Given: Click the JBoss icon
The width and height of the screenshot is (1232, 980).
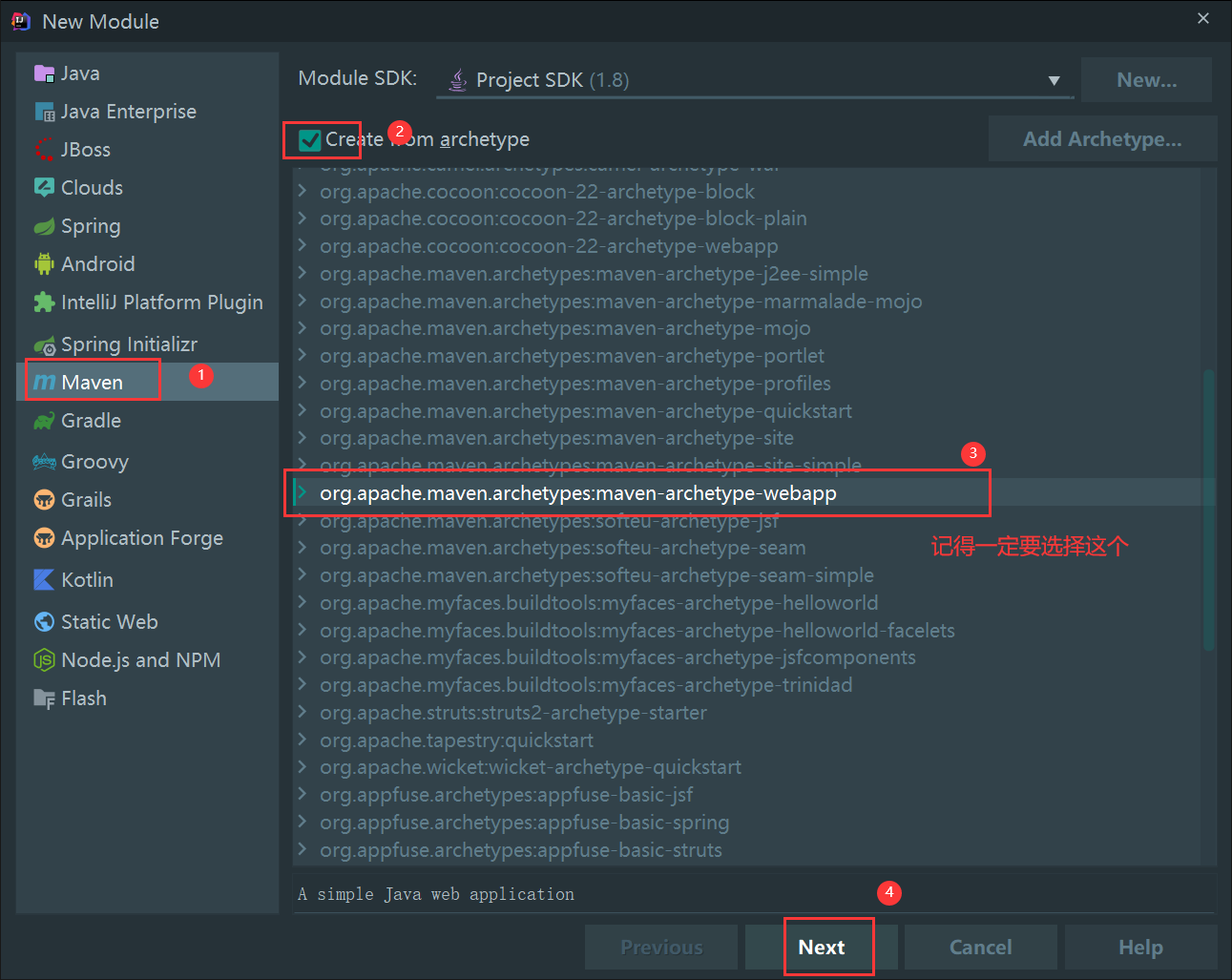Looking at the screenshot, I should click(x=44, y=150).
